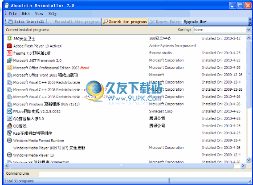The height and width of the screenshot is (185, 253).
Task: Click the vertical scrollbar up arrow
Action: tap(249, 38)
